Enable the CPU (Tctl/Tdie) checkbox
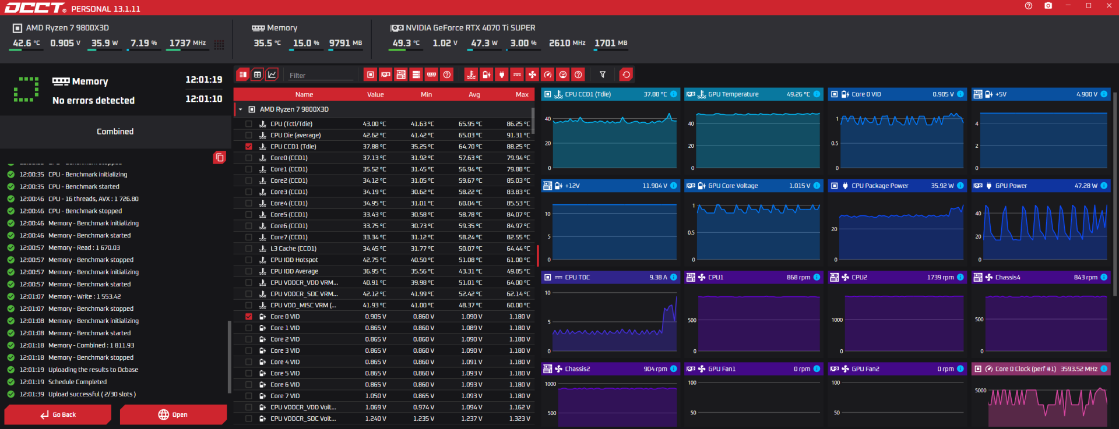The height and width of the screenshot is (429, 1119). tap(249, 124)
